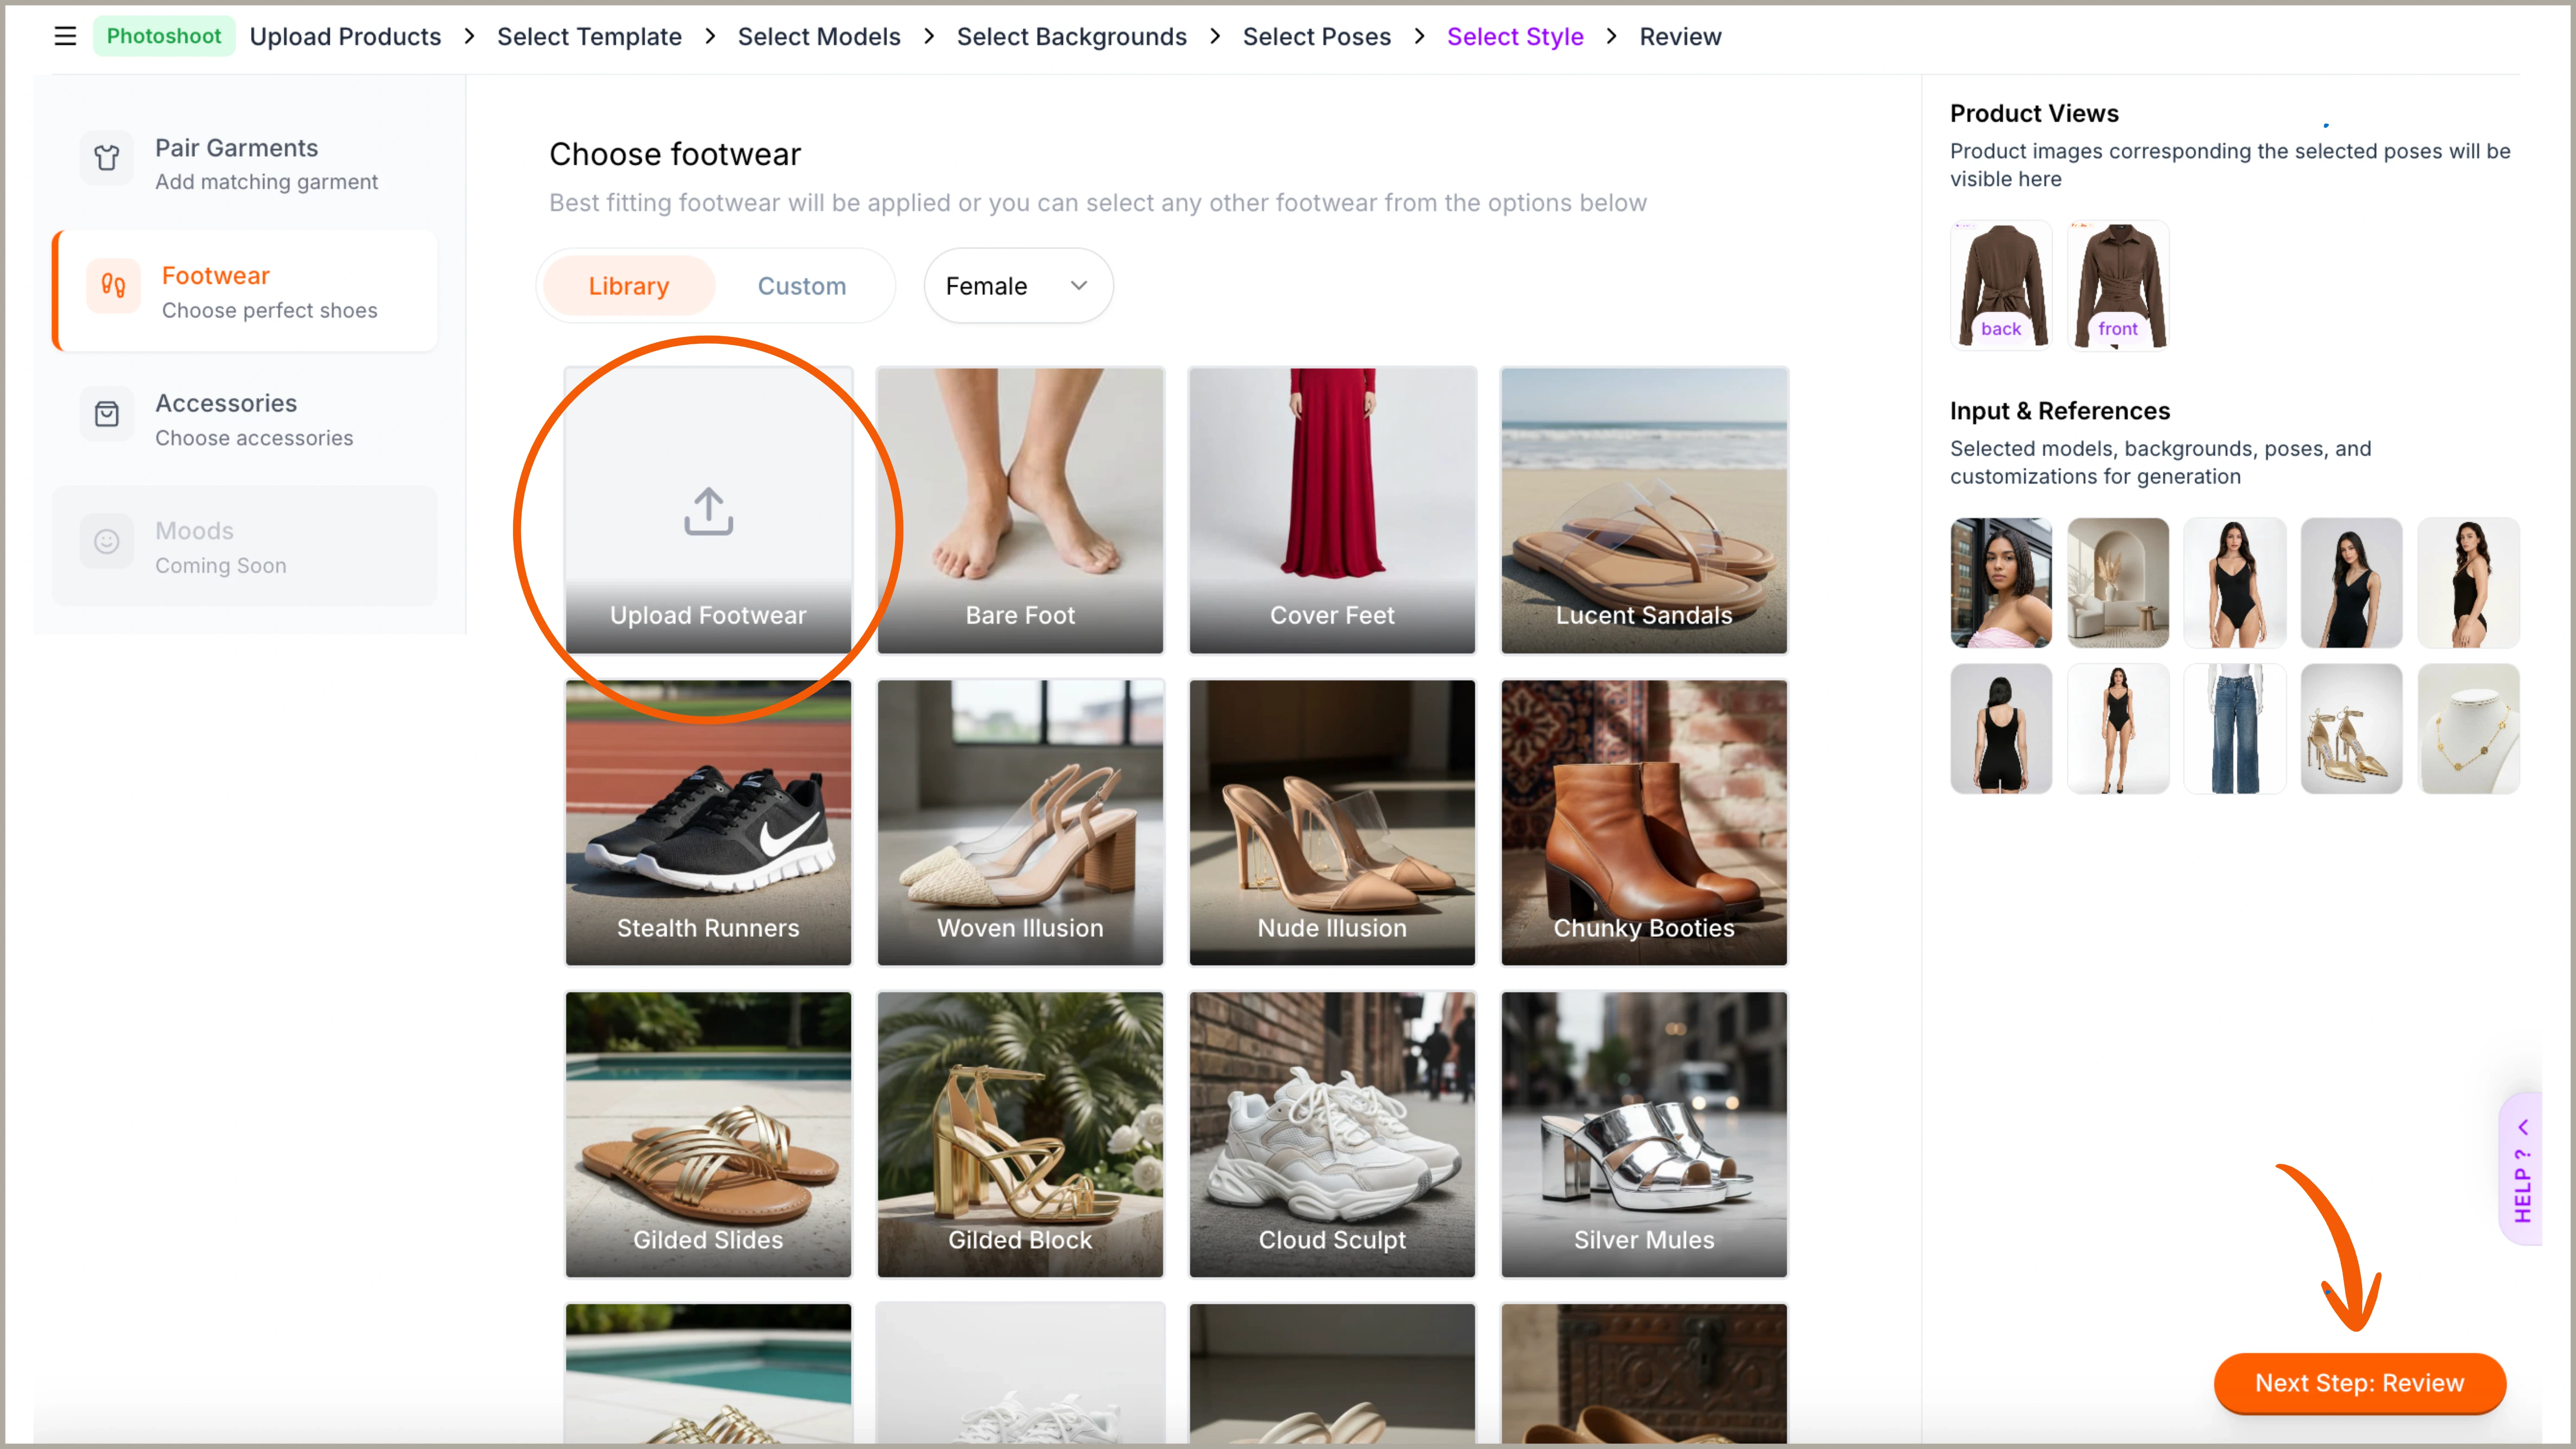This screenshot has height=1449, width=2576.
Task: Select the Bare Foot footwear option
Action: coord(1020,510)
